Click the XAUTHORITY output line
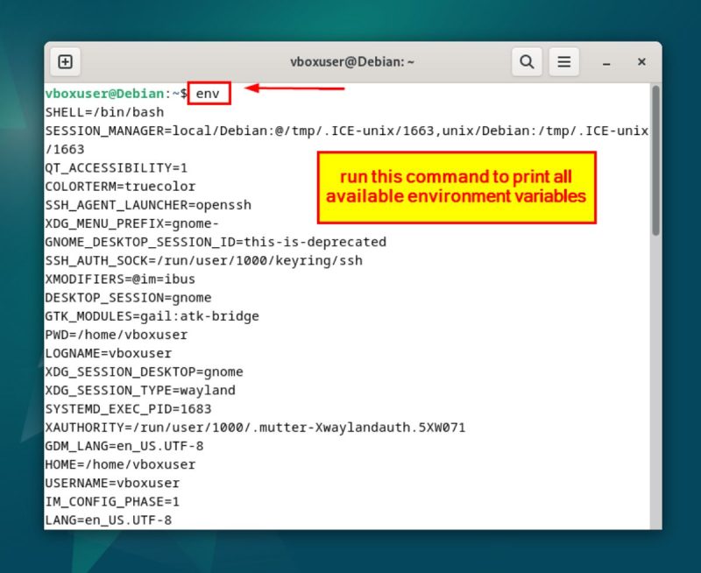The width and height of the screenshot is (701, 573). (x=254, y=428)
